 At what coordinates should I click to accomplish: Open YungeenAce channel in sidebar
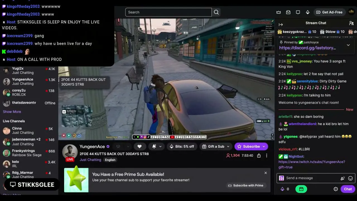tap(29, 82)
